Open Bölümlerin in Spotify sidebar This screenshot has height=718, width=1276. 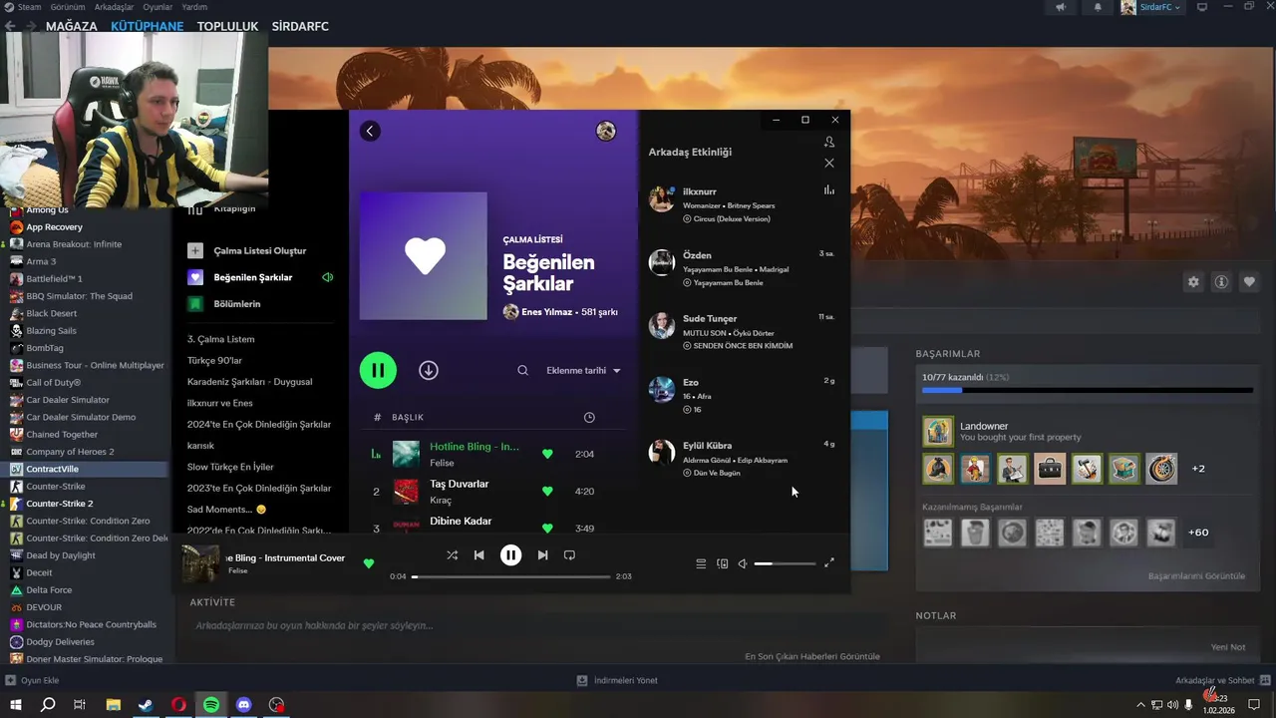click(x=236, y=304)
